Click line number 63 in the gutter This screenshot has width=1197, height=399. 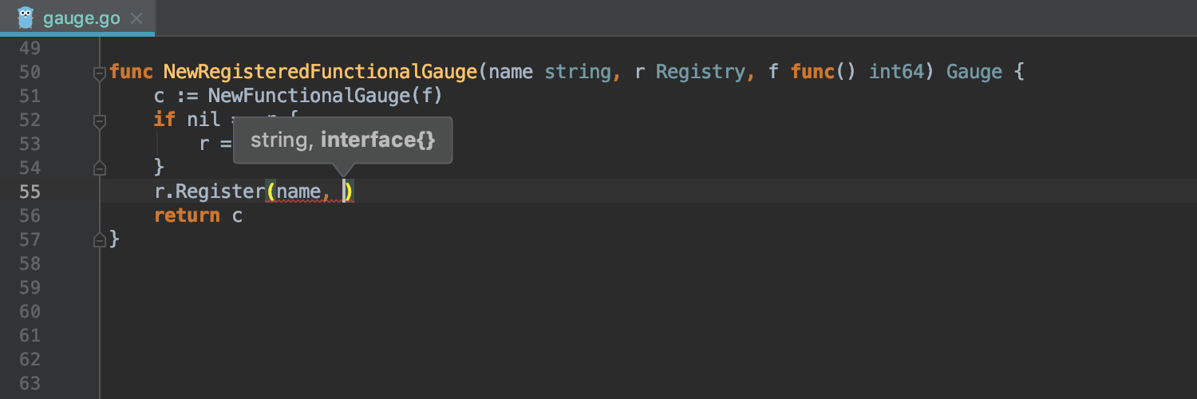[30, 383]
